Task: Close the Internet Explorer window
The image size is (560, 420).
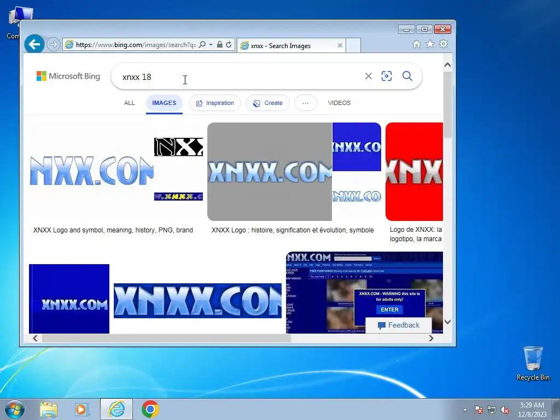Action: 442,30
